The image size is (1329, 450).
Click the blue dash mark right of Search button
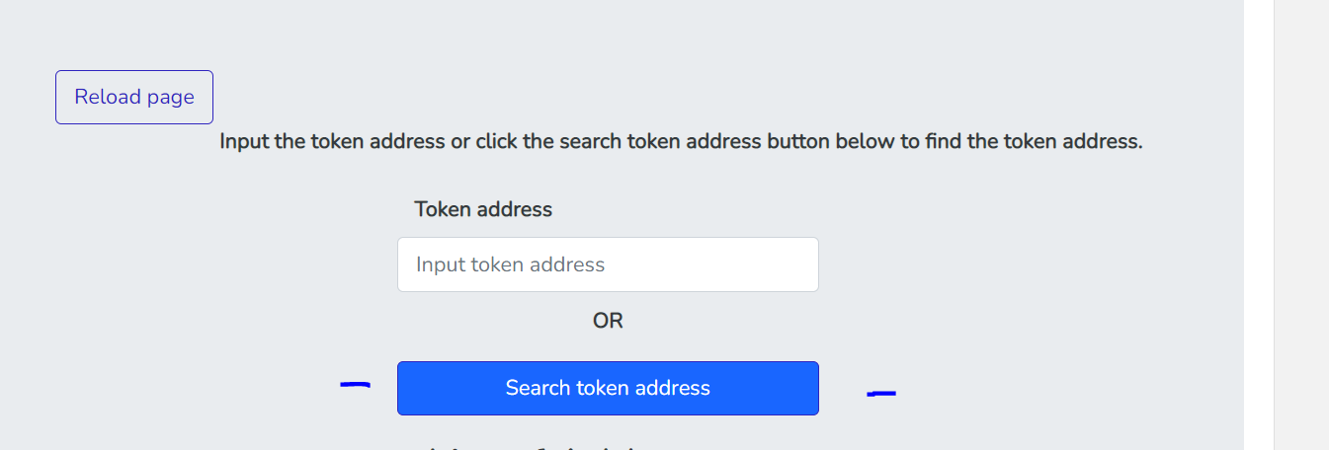coord(881,394)
